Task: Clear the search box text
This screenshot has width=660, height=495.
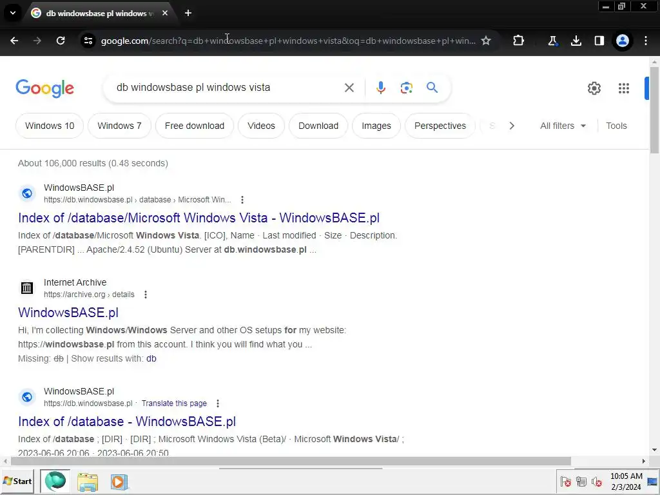Action: click(x=349, y=88)
